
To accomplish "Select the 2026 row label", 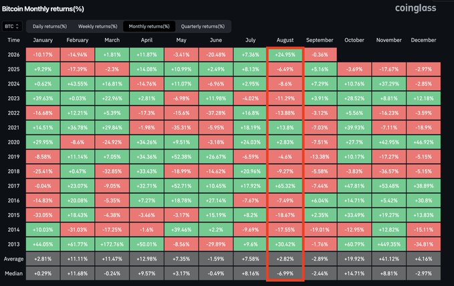I will click(x=13, y=55).
